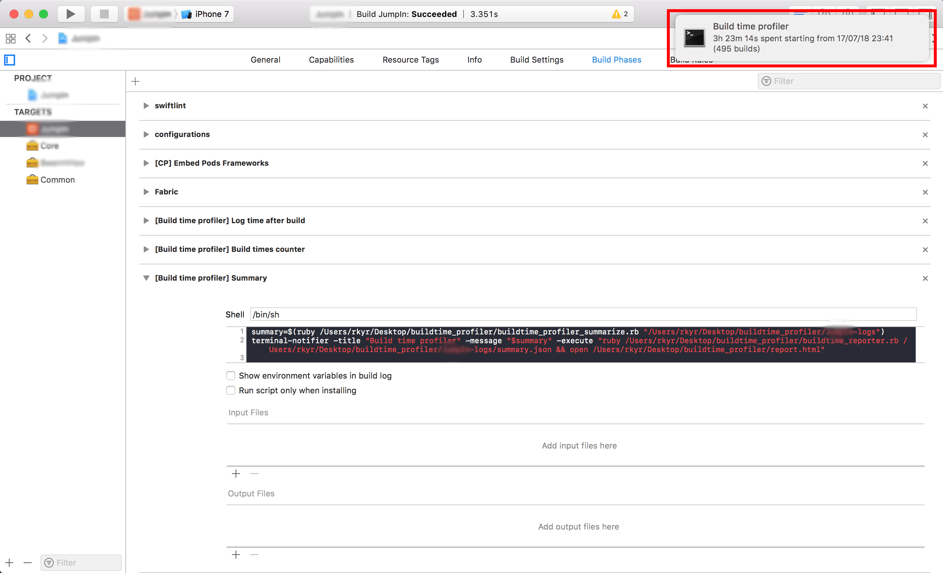Remove an output file with minus
Viewport: 943px width, 573px height.
click(254, 554)
